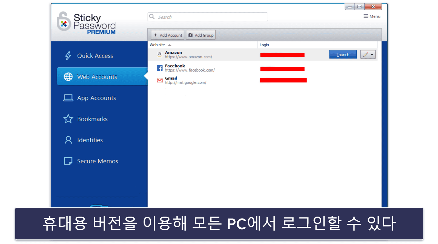Click the redacted Facebook login value
The height and width of the screenshot is (244, 438).
[x=282, y=69]
